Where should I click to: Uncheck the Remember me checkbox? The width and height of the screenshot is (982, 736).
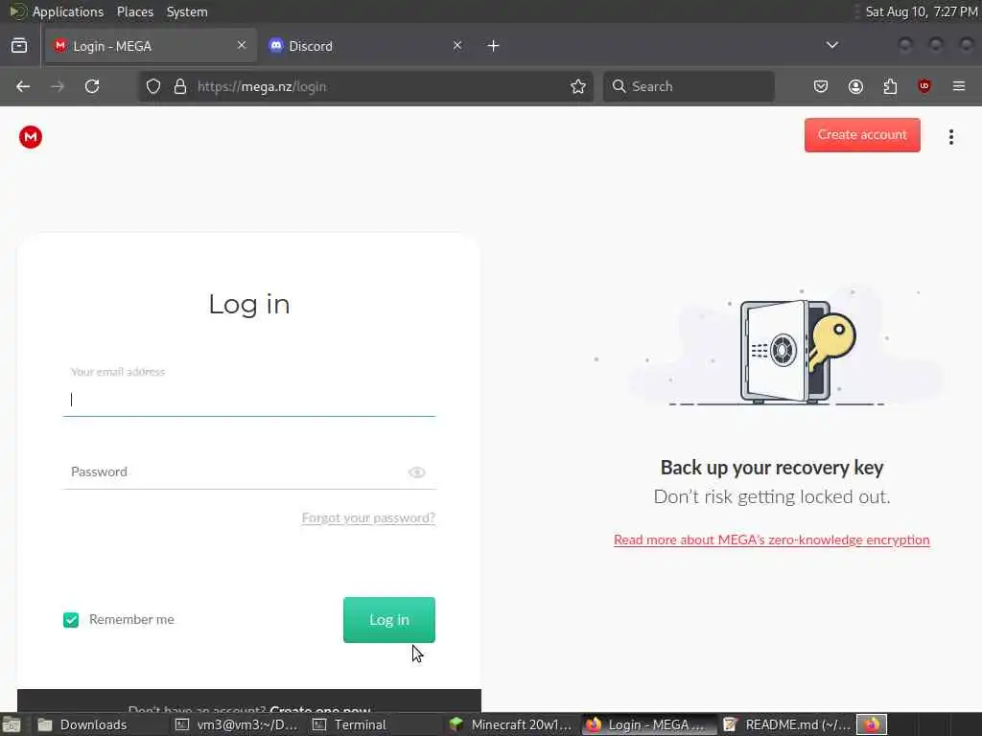[71, 620]
